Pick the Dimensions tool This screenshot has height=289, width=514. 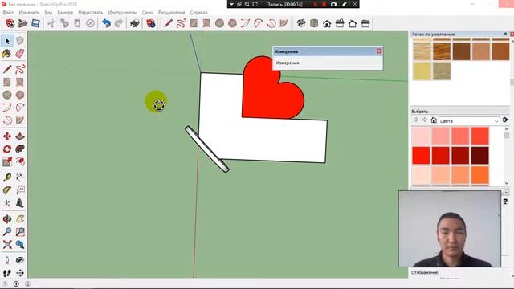point(20,177)
